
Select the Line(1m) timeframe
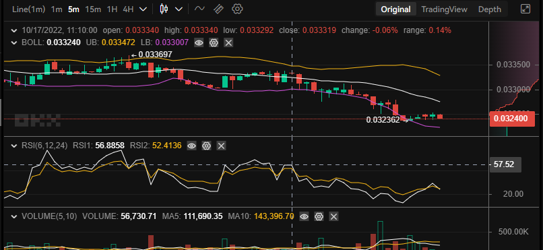point(29,9)
